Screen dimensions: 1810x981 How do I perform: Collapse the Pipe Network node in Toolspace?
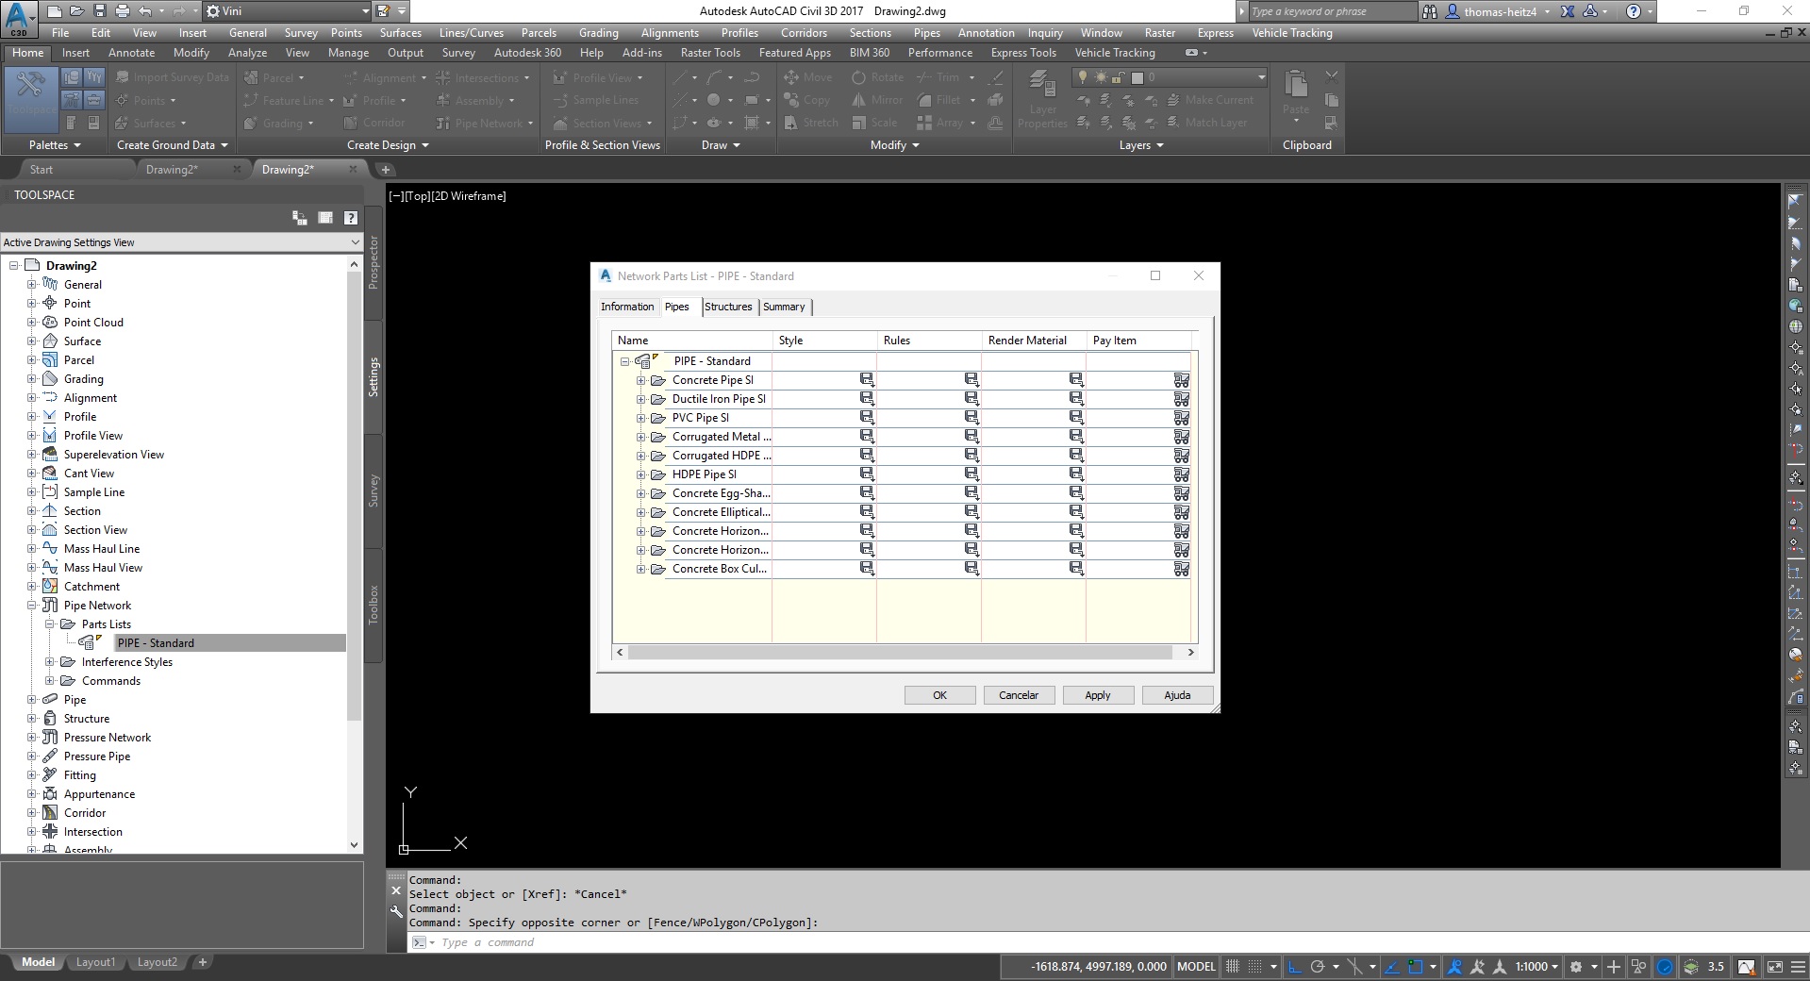click(x=31, y=605)
